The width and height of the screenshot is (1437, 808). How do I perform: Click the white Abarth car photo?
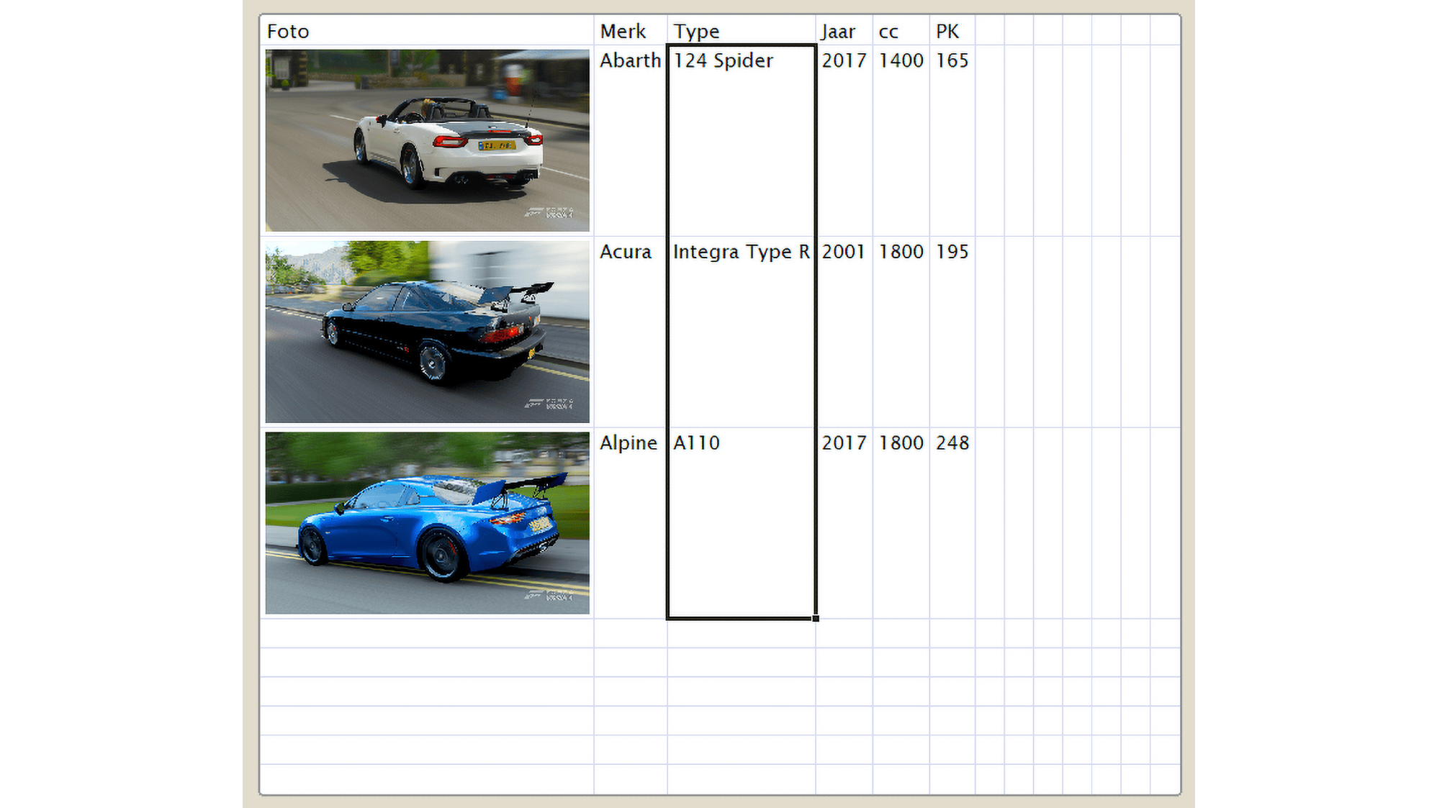pos(427,140)
